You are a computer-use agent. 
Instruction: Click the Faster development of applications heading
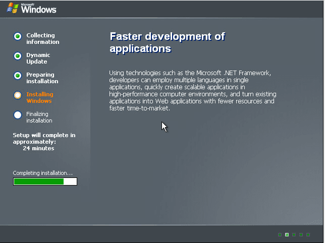click(x=168, y=42)
